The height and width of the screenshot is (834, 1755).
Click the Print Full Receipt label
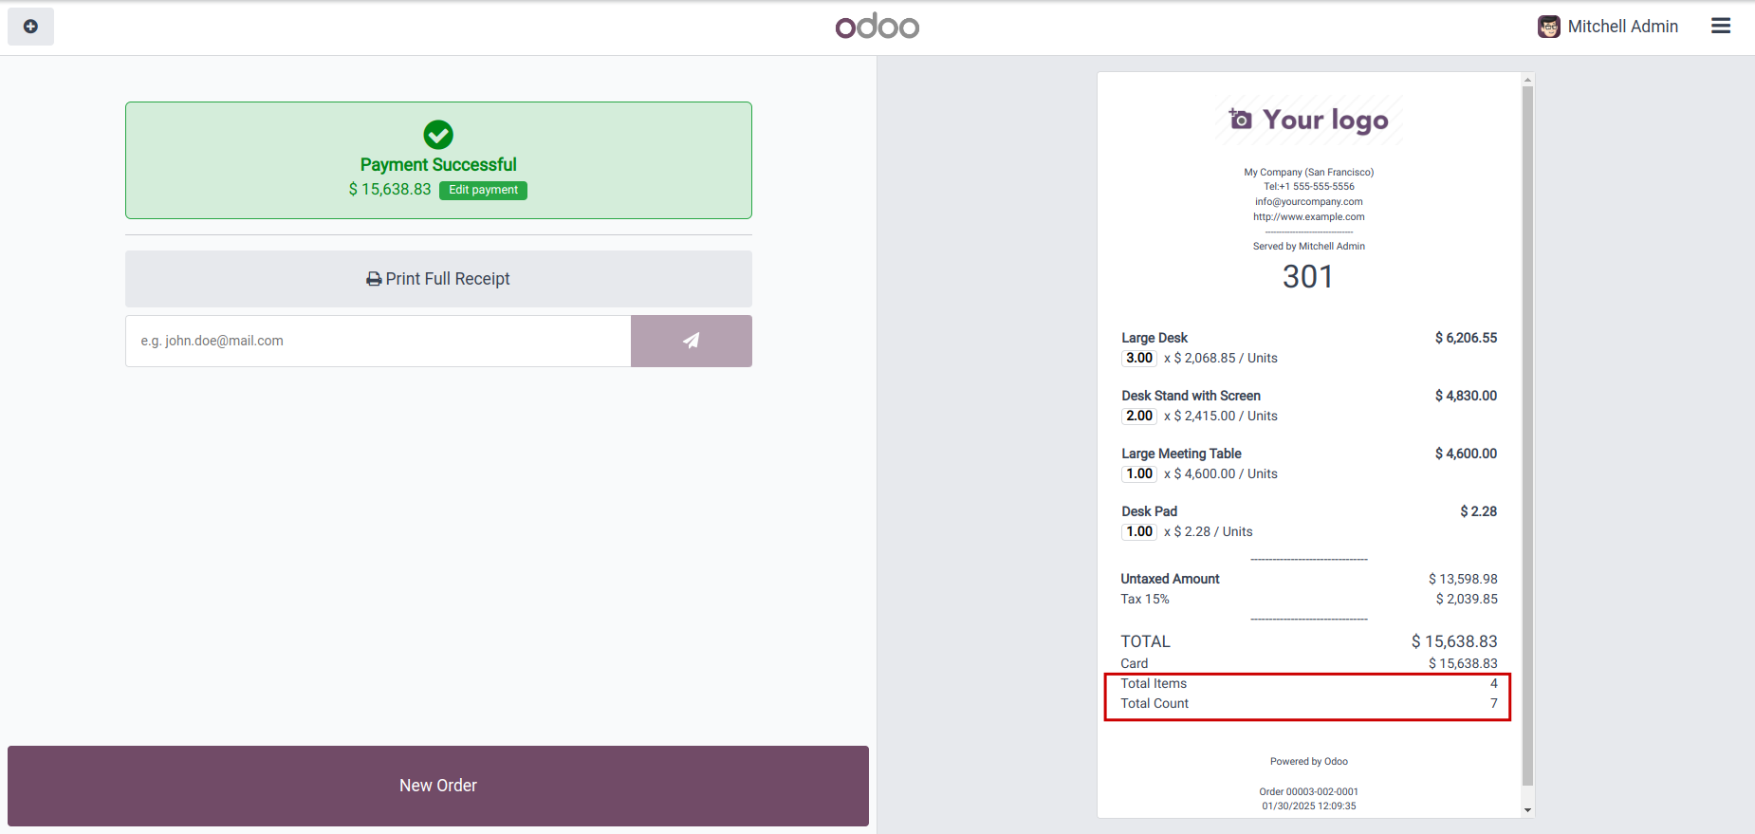tap(448, 279)
